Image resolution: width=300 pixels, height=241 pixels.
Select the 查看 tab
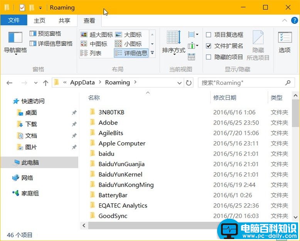[x=89, y=20]
